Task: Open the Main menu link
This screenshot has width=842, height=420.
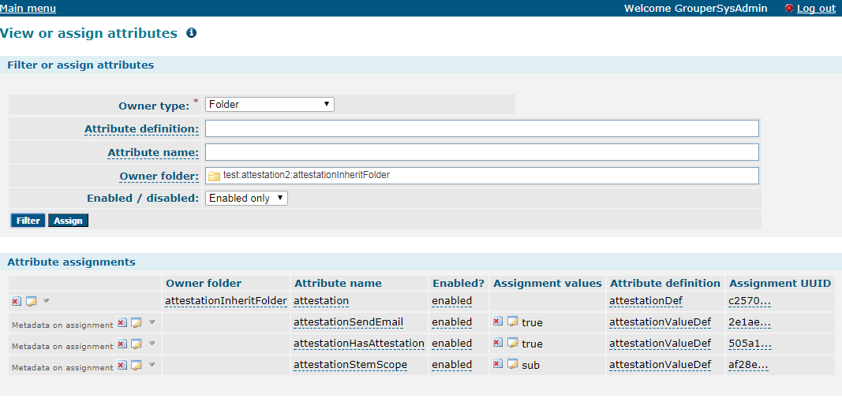Action: (x=28, y=8)
